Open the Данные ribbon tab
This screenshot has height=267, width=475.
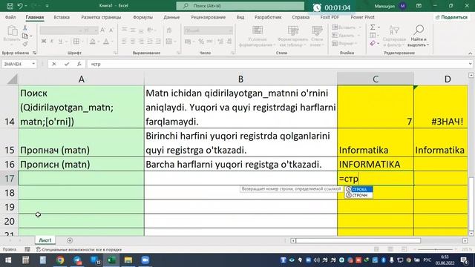pos(171,17)
